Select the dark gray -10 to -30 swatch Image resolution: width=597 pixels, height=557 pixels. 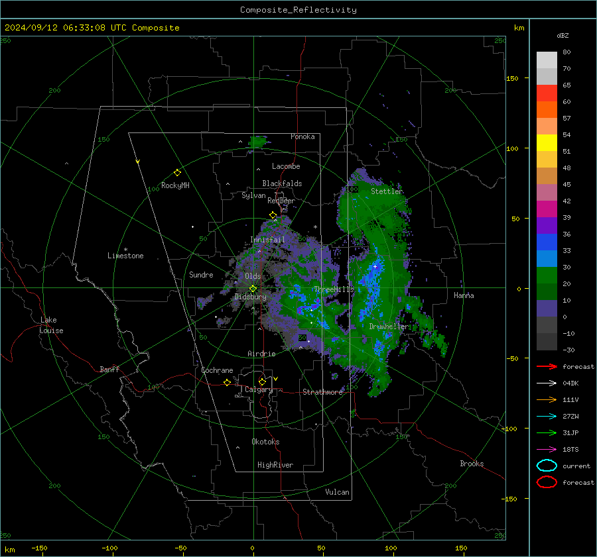(547, 342)
